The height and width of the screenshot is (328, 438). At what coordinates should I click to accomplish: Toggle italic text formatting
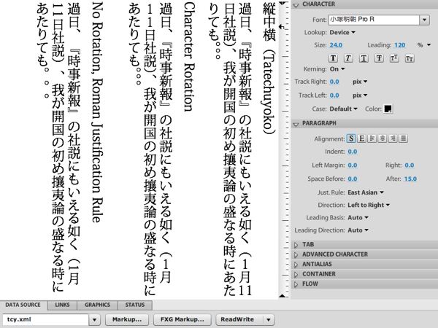[348, 58]
